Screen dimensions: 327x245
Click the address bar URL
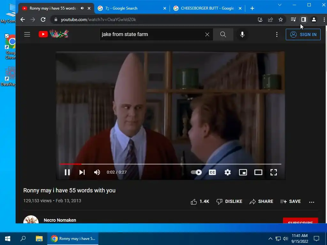pyautogui.click(x=98, y=19)
